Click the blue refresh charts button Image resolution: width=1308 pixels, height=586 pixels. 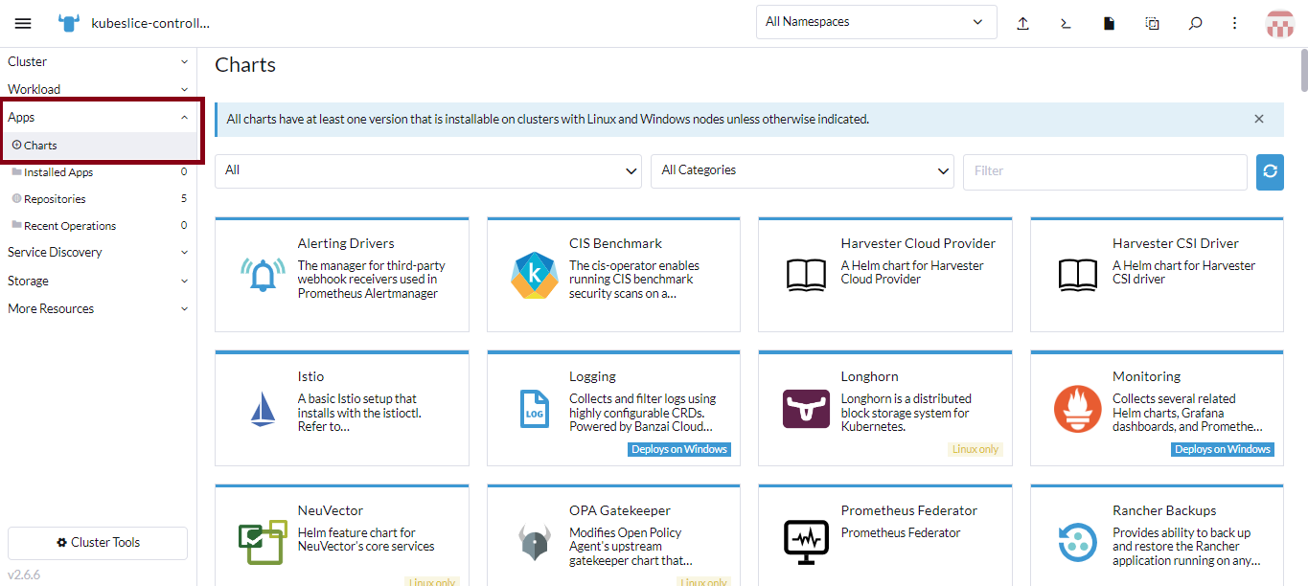pyautogui.click(x=1270, y=171)
